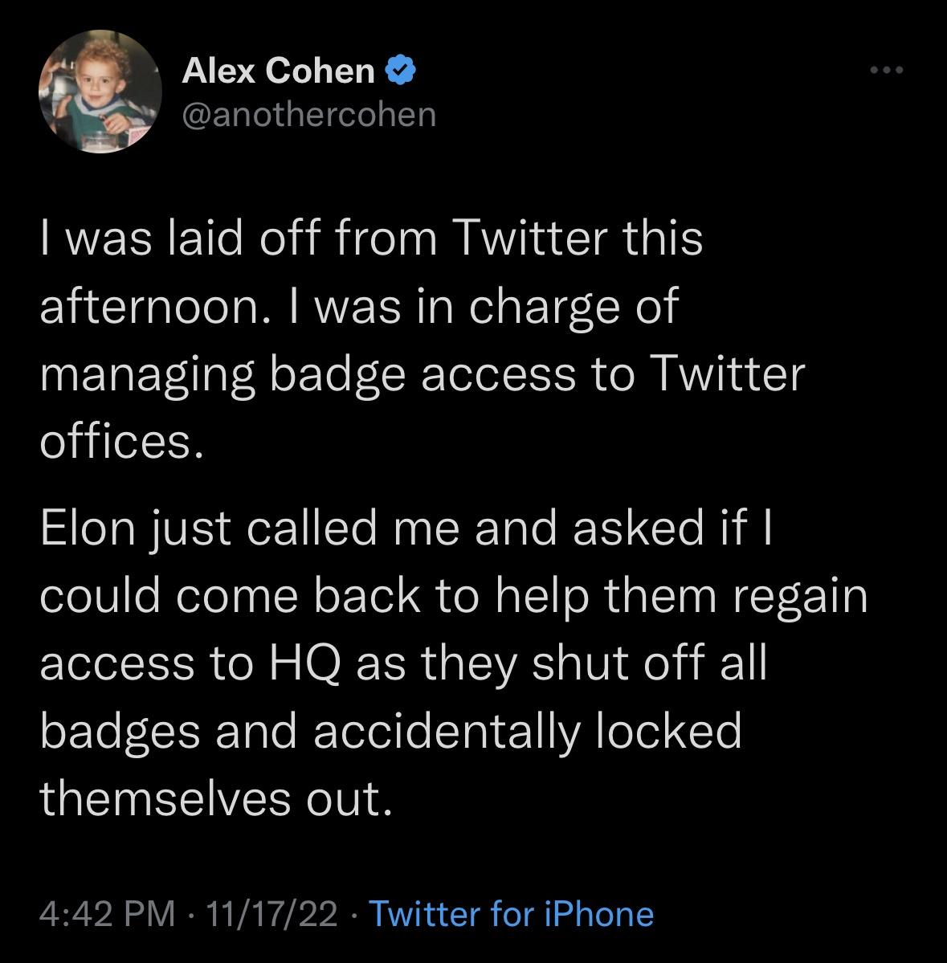The image size is (947, 963).
Task: Click the words "accidentally locked" in the tweet
Action: click(527, 730)
